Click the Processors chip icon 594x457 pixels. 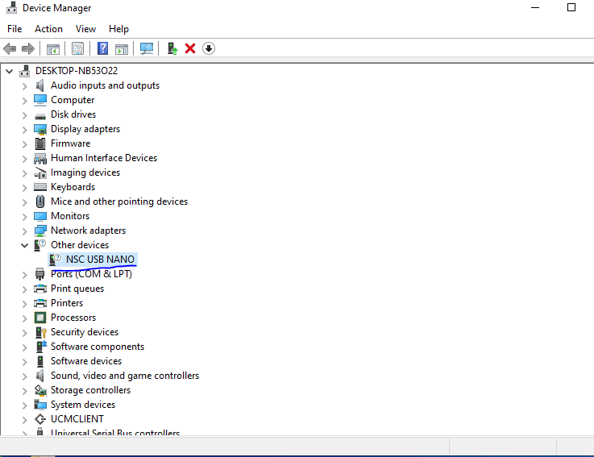click(x=40, y=318)
